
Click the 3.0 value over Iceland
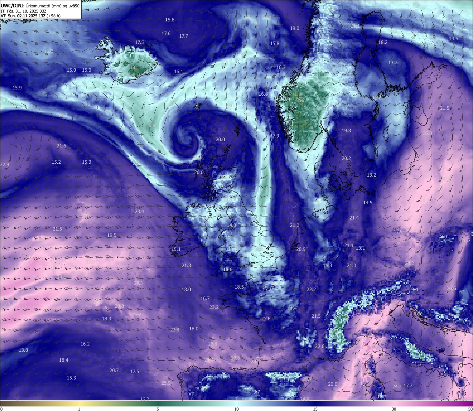click(133, 68)
